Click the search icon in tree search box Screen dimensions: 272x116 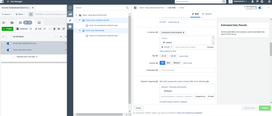tap(127, 8)
